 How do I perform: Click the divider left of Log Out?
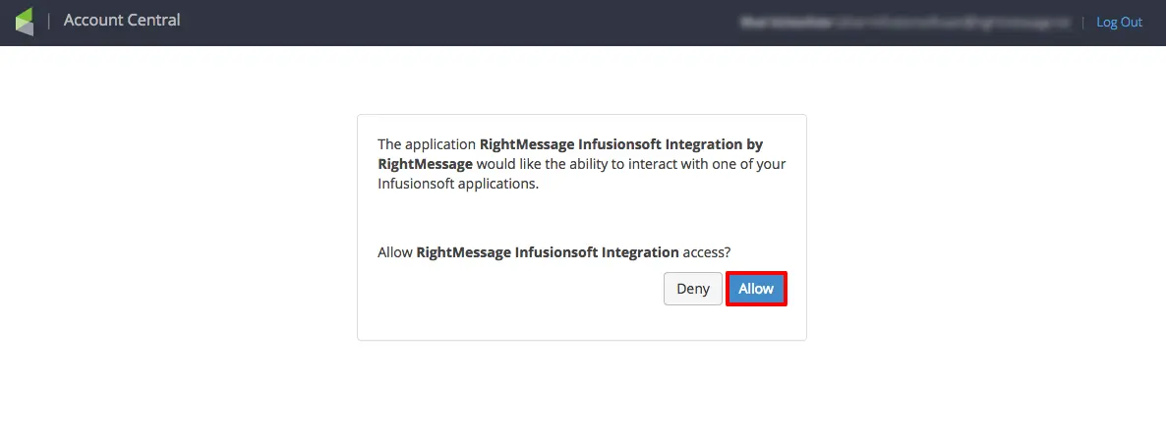(1083, 22)
